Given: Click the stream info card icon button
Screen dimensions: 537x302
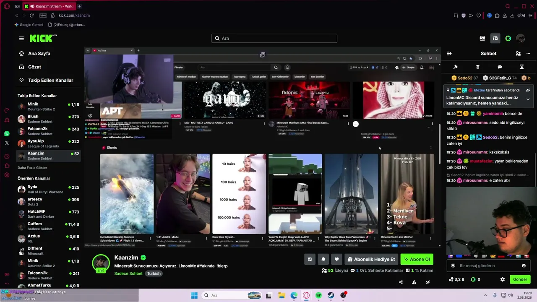Looking at the screenshot, I should [310, 259].
